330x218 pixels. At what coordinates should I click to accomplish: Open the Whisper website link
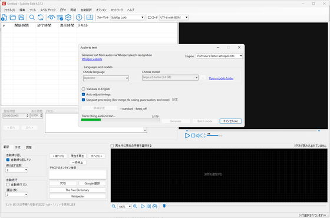(92, 59)
